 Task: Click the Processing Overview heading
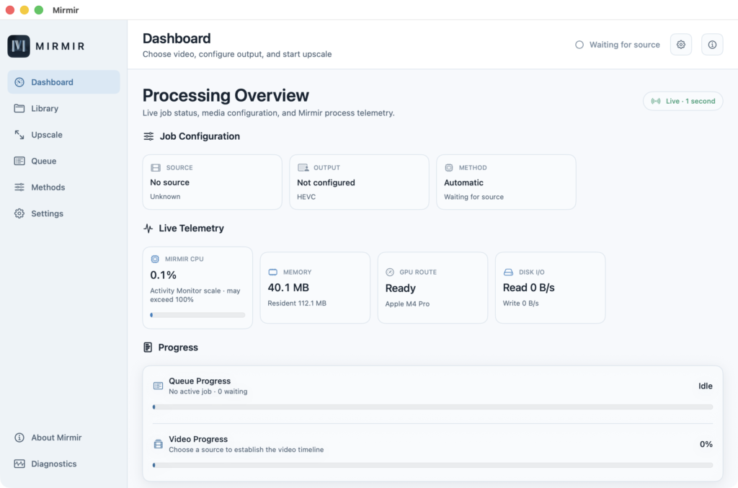226,96
